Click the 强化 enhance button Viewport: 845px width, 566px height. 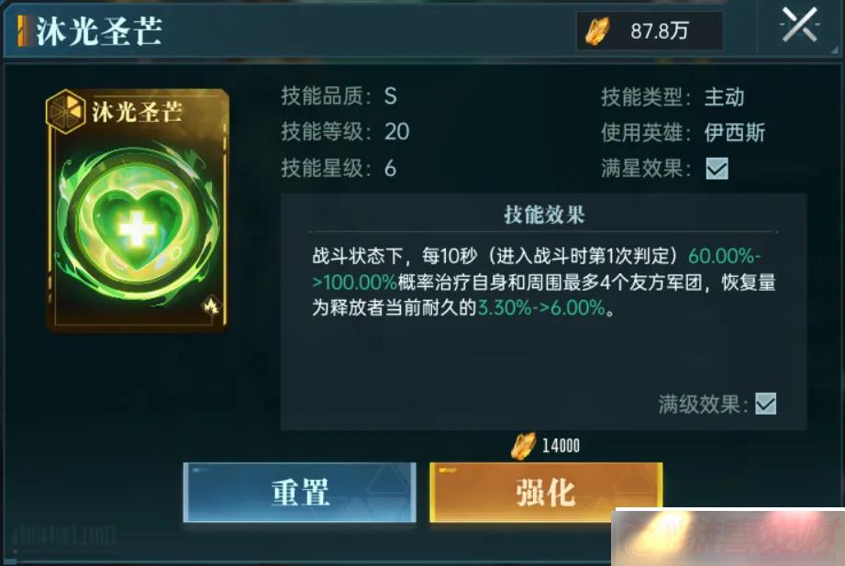pyautogui.click(x=546, y=492)
